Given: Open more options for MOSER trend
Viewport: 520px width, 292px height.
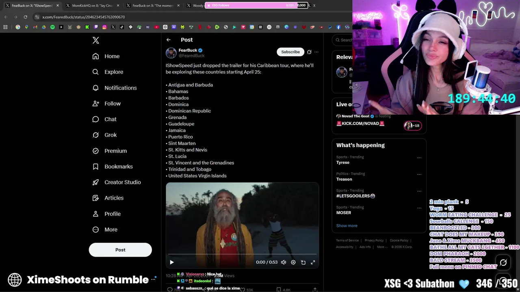Looking at the screenshot, I should (419, 208).
